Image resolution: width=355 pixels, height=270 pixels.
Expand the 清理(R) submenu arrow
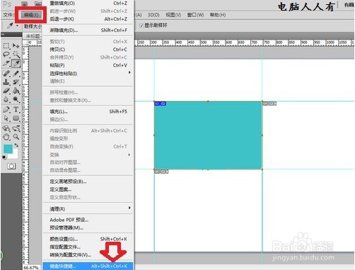129,208
